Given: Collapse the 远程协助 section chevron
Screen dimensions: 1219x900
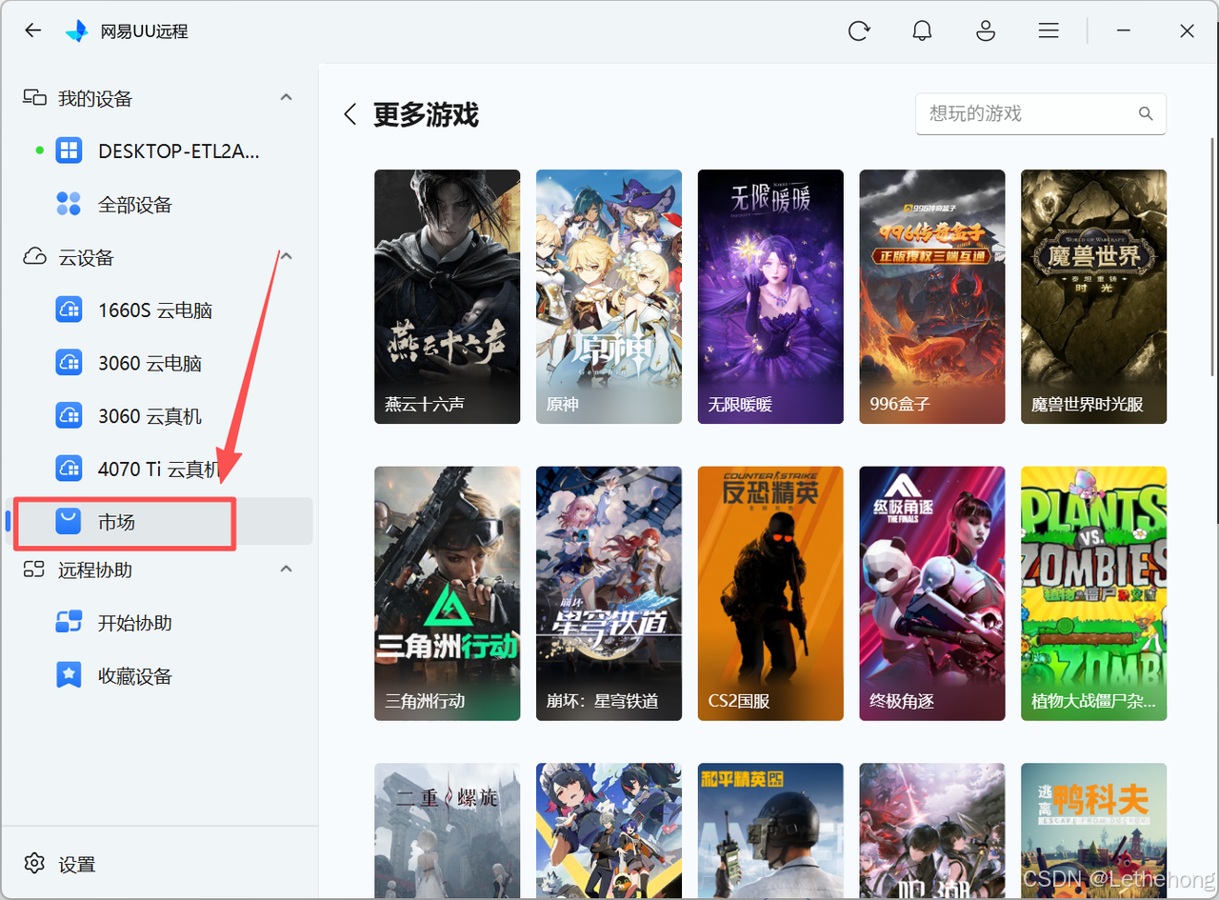Looking at the screenshot, I should coord(286,569).
